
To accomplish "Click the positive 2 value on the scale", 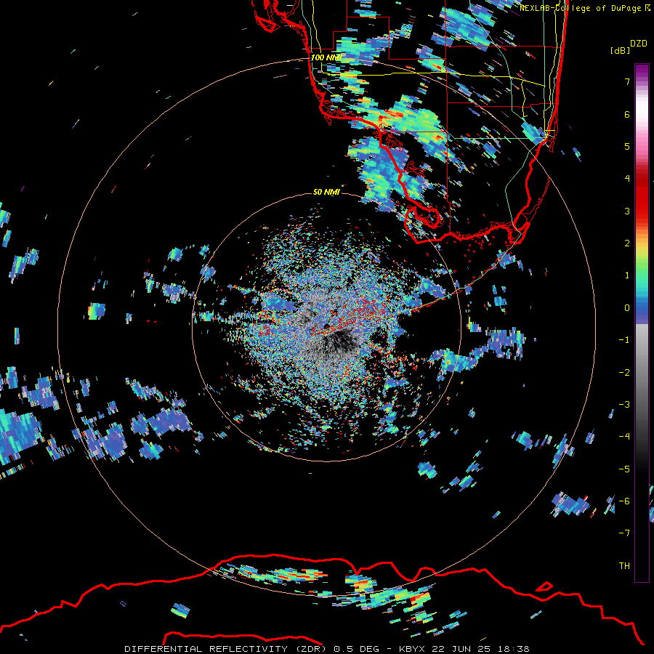I will (x=627, y=243).
